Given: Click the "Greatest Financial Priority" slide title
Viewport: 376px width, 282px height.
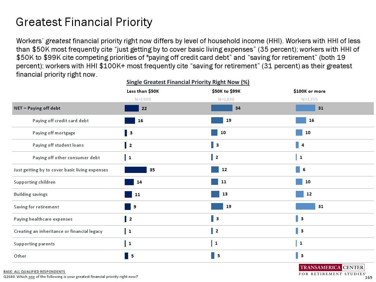Looking at the screenshot, I should coord(84,22).
